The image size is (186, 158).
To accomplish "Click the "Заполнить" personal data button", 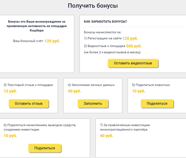I will pyautogui.click(x=92, y=103).
